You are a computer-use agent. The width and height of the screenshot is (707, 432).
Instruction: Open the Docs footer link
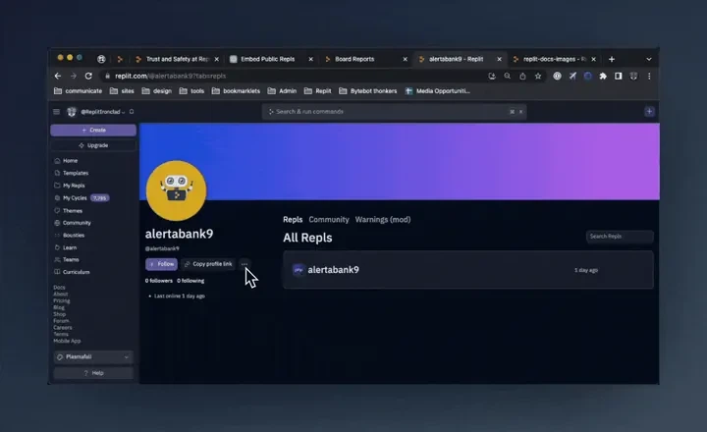click(x=59, y=288)
